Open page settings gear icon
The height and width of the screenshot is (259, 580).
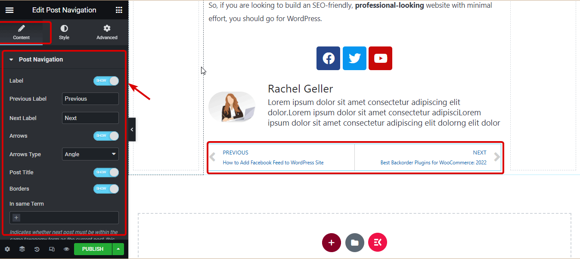(7, 249)
